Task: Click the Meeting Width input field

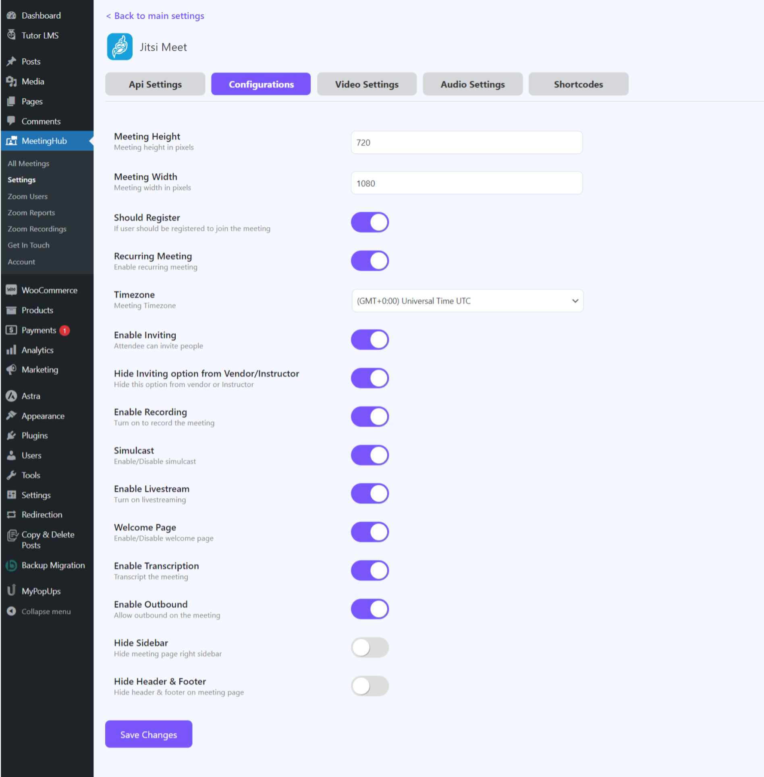Action: coord(467,183)
